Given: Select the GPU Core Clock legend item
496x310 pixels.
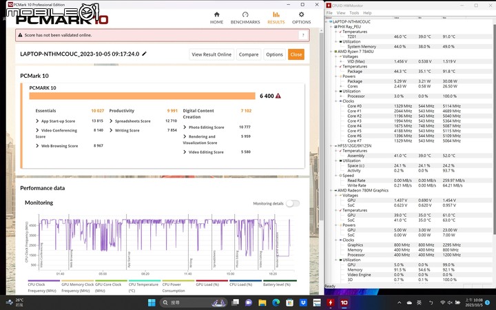Looking at the screenshot, I should coord(111,286).
